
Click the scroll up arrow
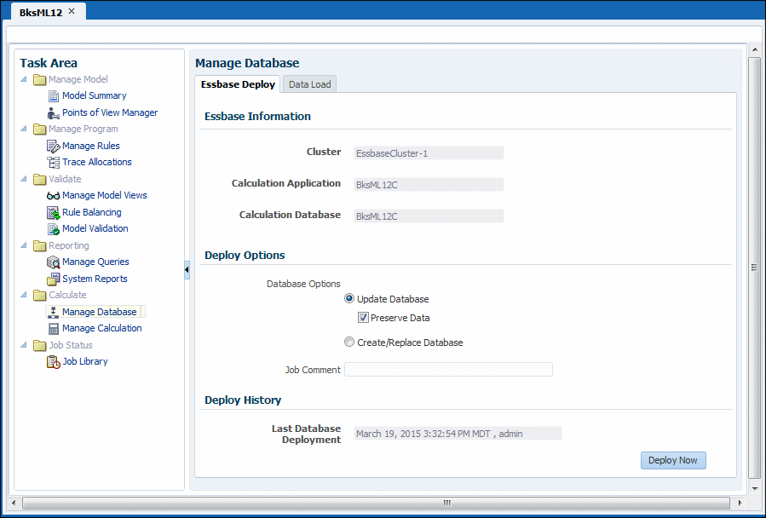point(755,49)
